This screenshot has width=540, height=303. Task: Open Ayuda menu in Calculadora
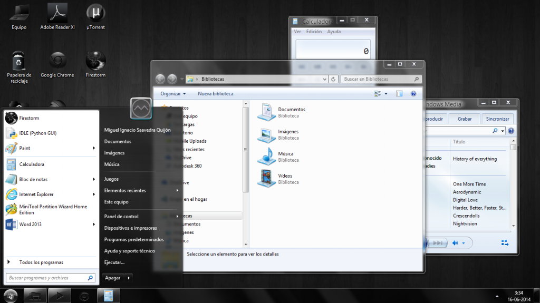(x=334, y=32)
